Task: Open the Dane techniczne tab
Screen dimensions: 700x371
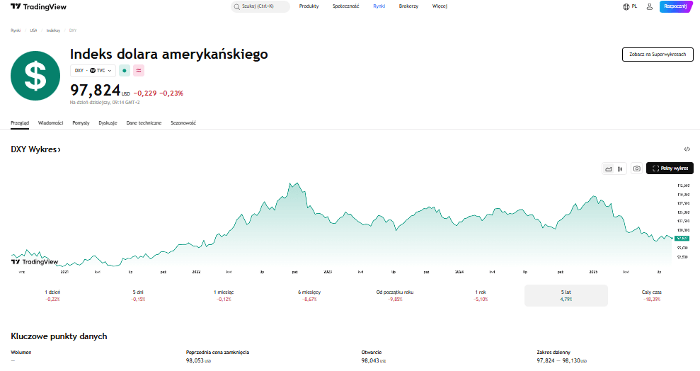Action: (x=144, y=122)
